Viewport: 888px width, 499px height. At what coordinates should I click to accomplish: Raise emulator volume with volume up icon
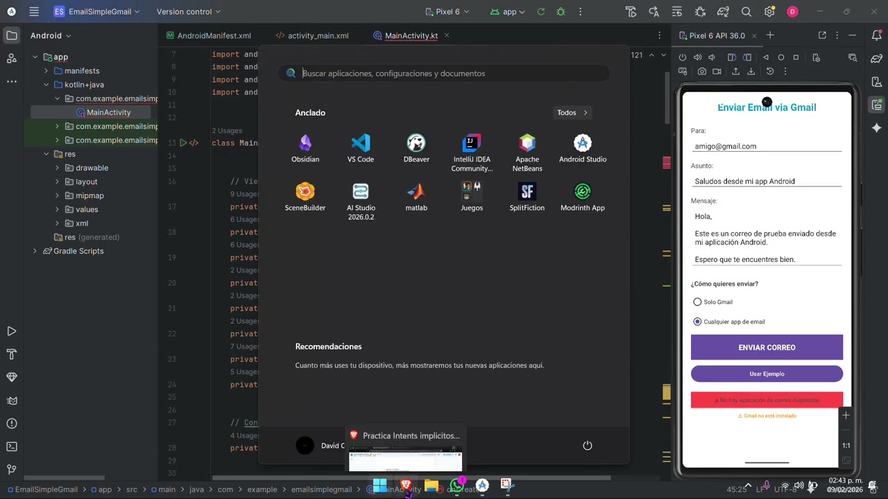[697, 58]
